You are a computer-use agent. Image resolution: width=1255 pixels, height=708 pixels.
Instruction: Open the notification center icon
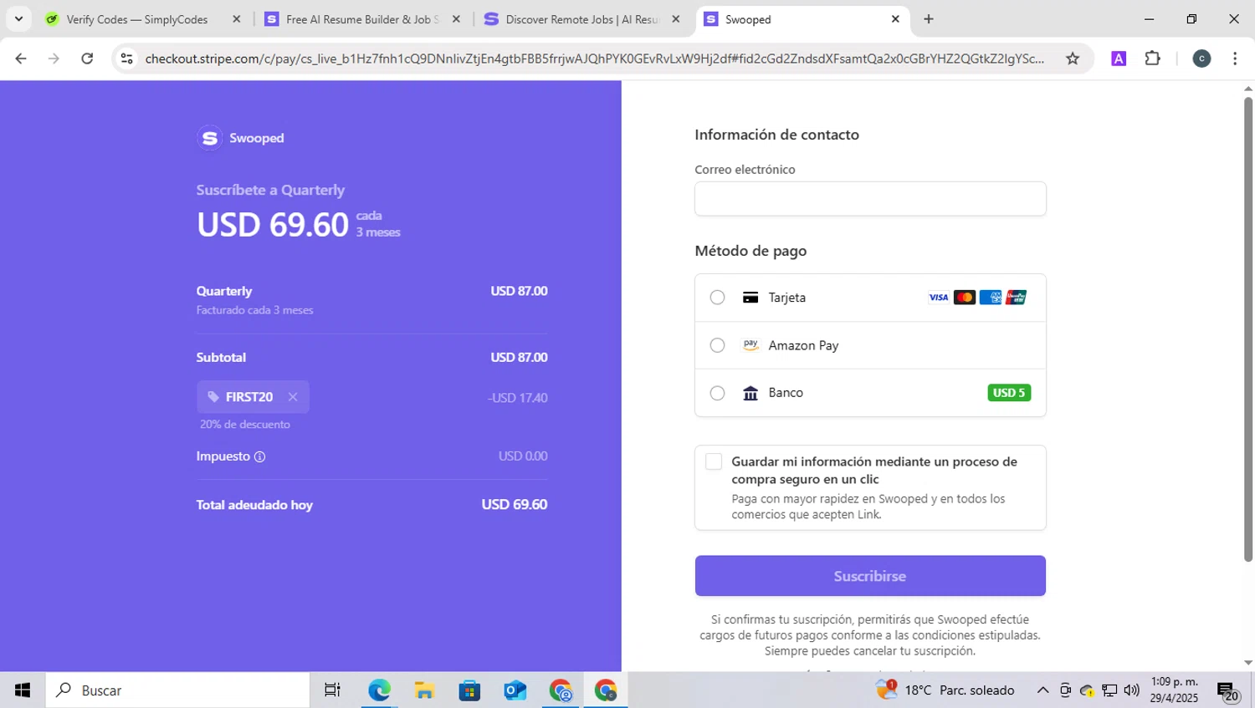tap(1228, 691)
